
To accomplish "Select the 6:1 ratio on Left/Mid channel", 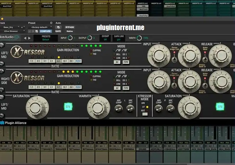I will [x=59, y=61].
